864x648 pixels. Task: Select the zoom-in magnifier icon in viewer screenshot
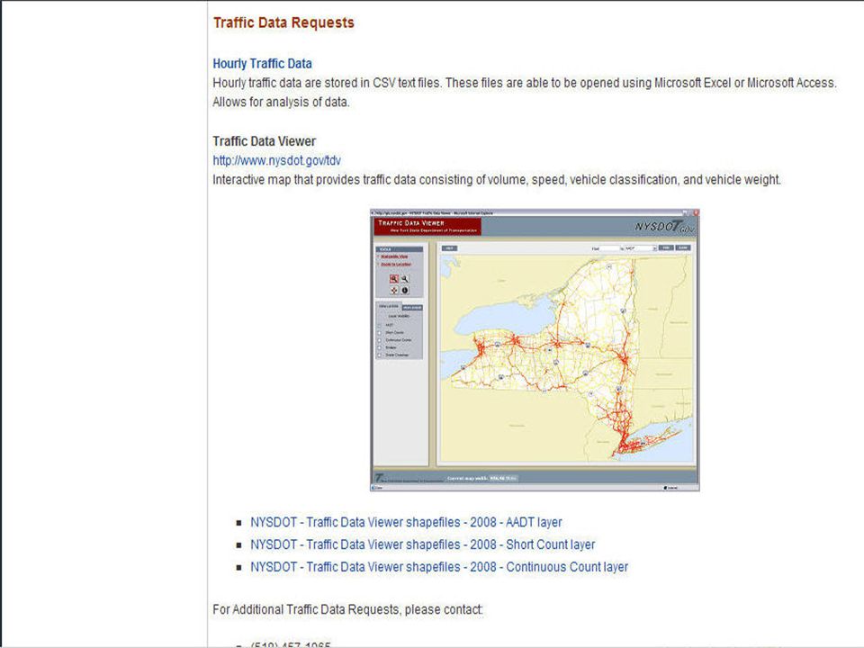coord(394,279)
